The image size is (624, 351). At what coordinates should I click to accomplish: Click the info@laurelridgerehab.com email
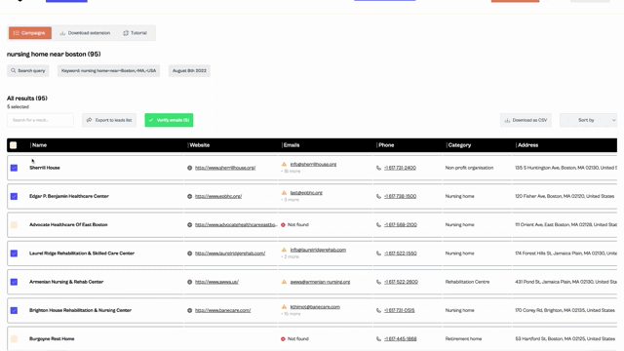318,250
